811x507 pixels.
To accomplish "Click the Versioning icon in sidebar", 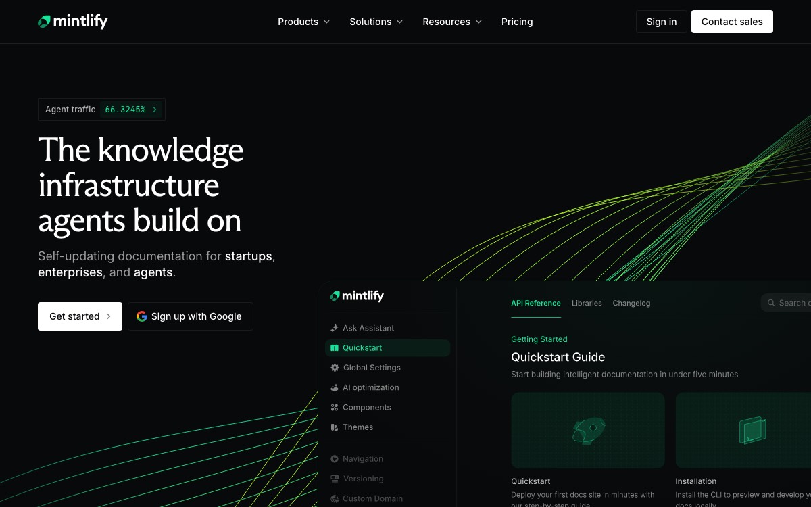I will point(335,479).
